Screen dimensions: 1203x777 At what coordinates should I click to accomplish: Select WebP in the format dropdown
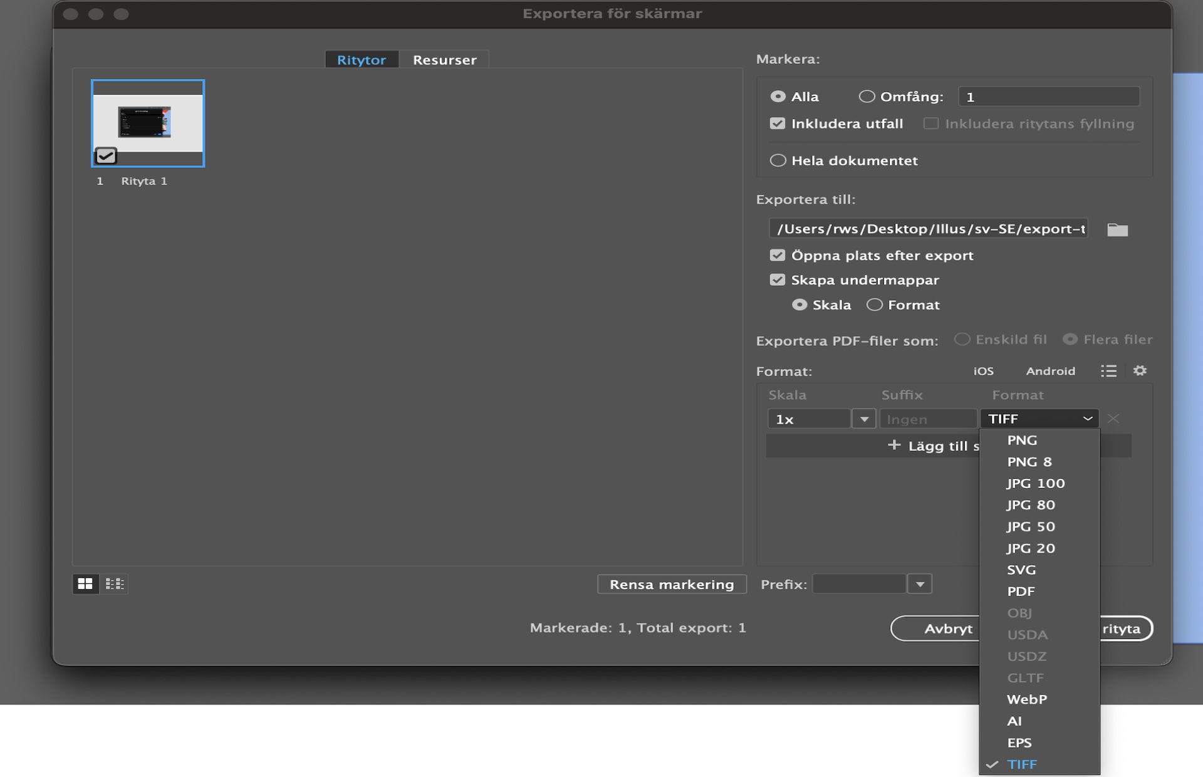pos(1026,699)
